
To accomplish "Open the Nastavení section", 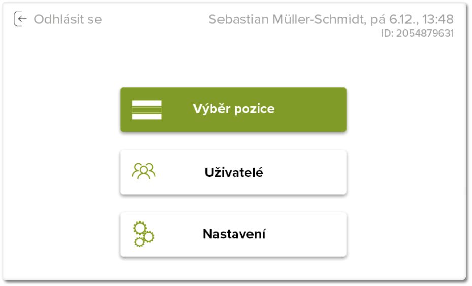I will (233, 234).
